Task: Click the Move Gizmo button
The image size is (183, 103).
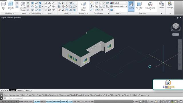Action: 150,5
